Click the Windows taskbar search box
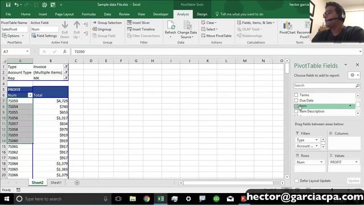Viewport: 364px width, 205px height. 62,199
